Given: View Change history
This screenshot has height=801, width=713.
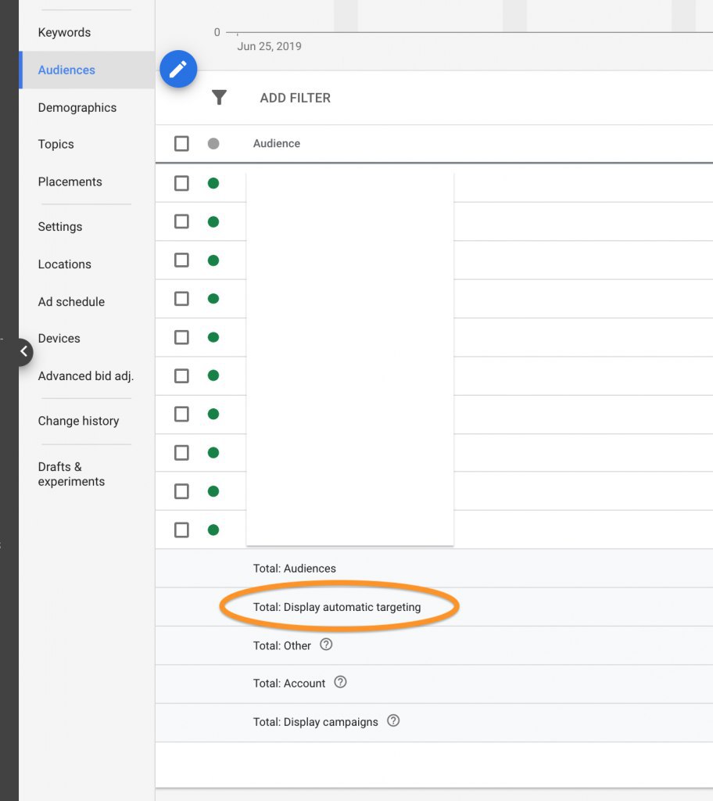Looking at the screenshot, I should tap(78, 421).
